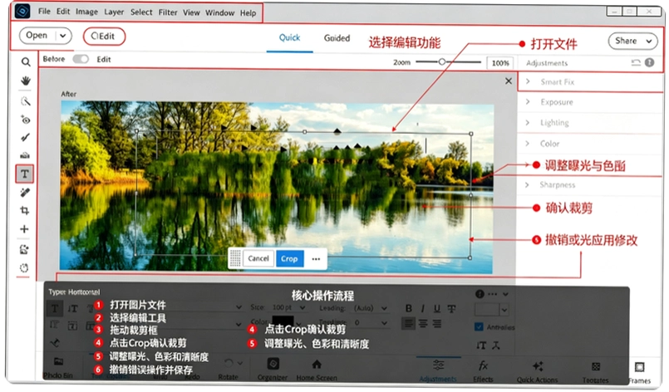Select the Zoom magnifier tool
The height and width of the screenshot is (392, 669).
26,62
